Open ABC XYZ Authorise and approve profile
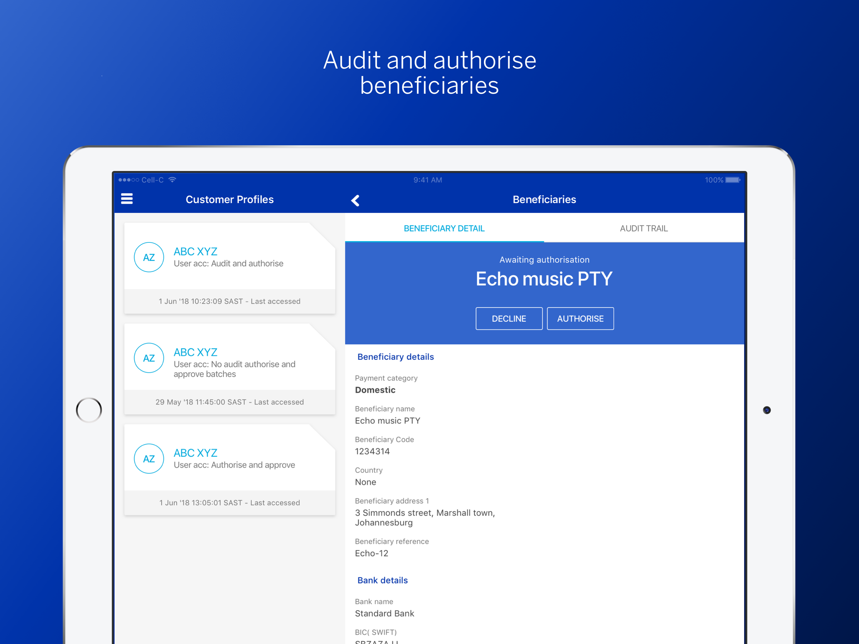The height and width of the screenshot is (644, 859). coord(234,458)
